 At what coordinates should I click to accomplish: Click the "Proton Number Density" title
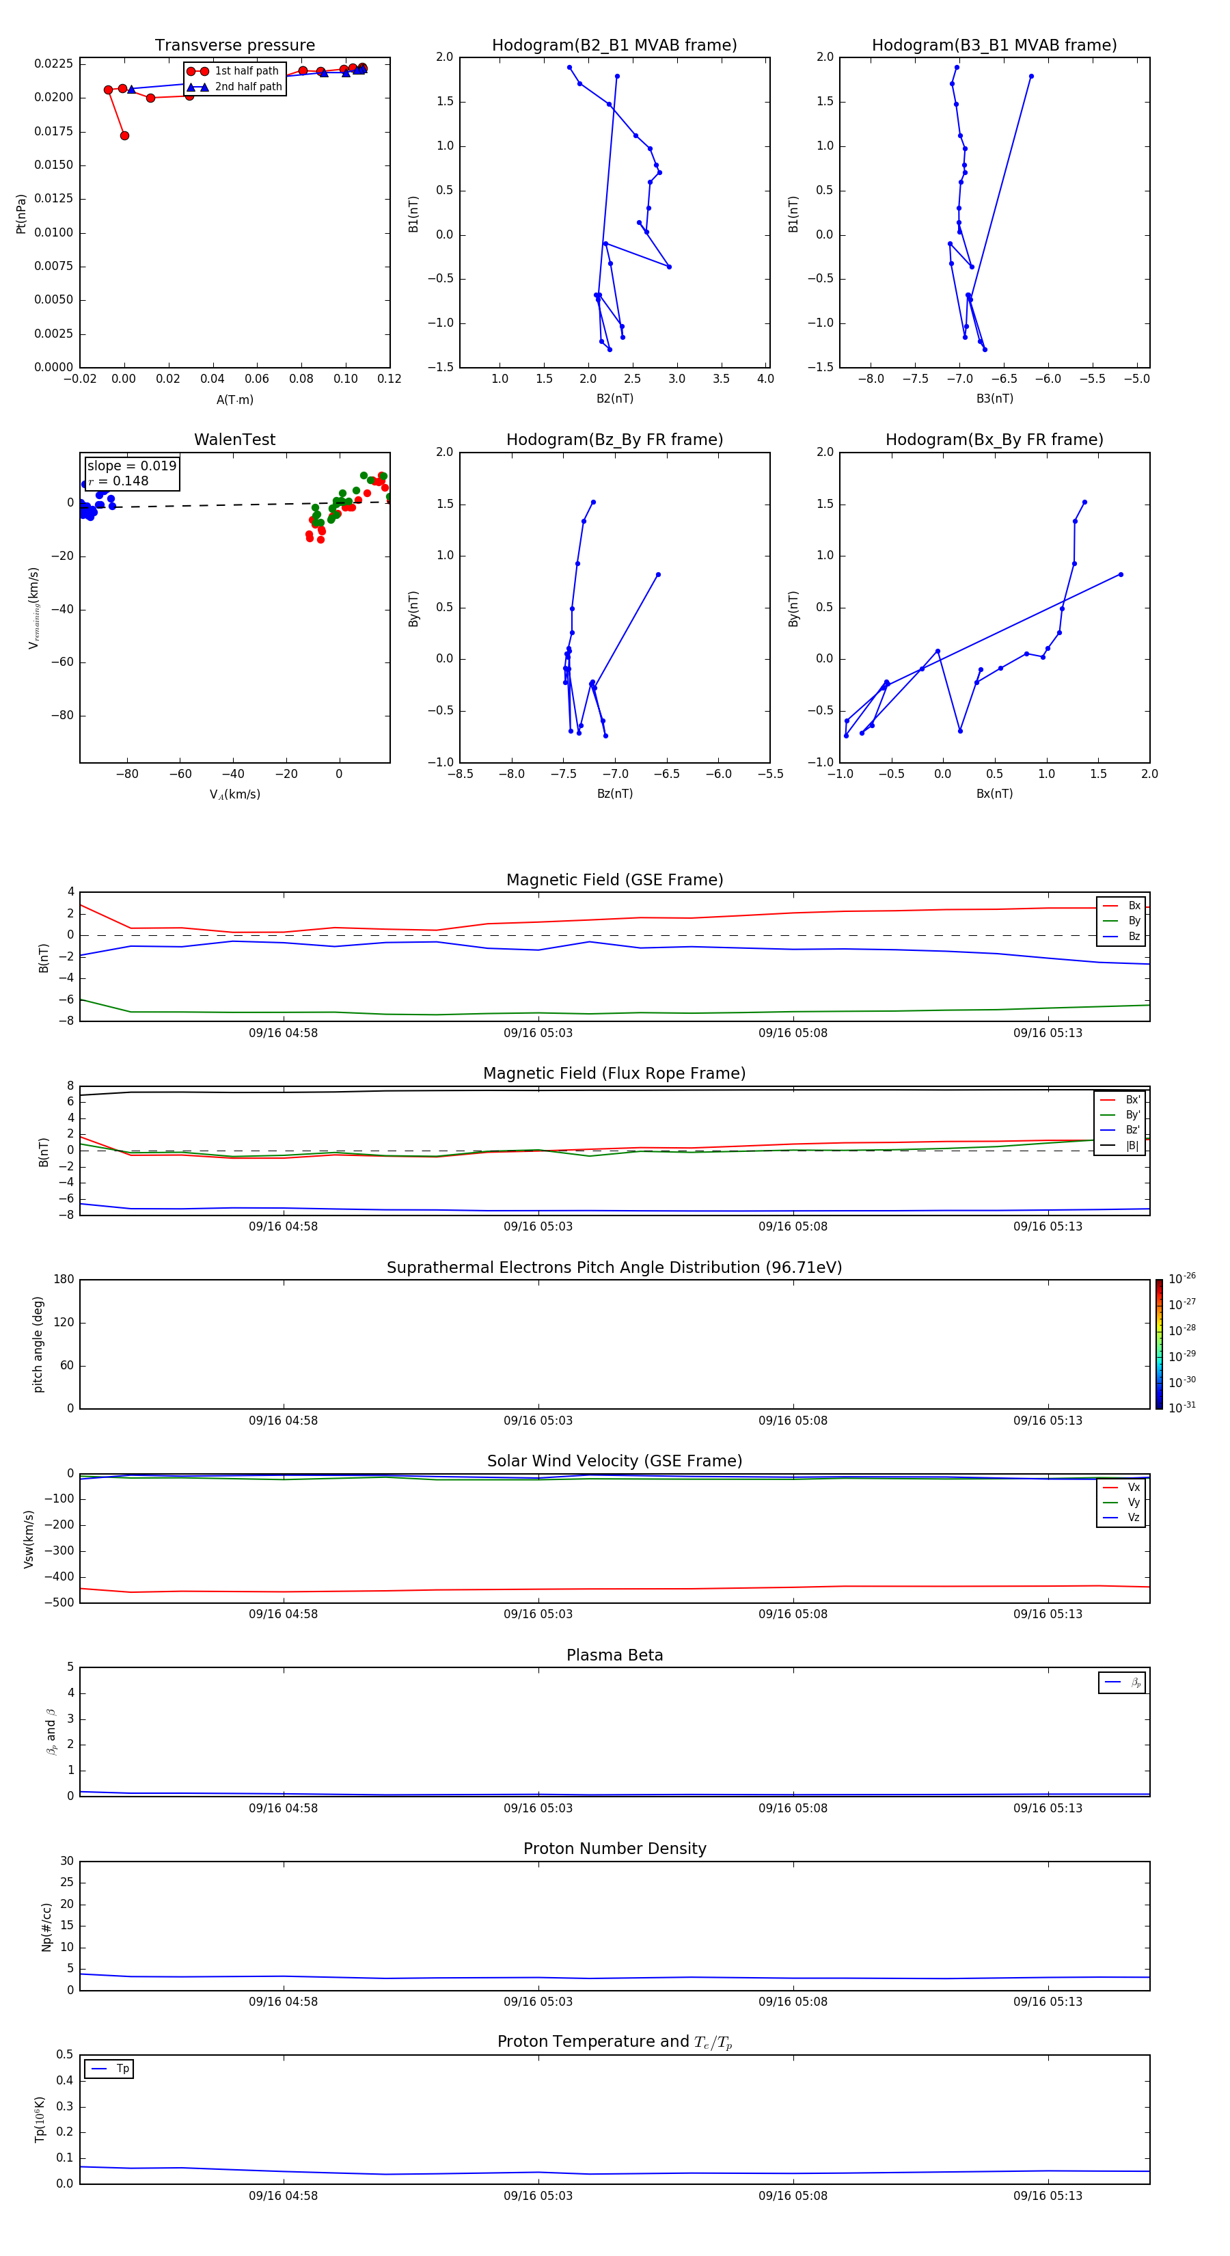(x=614, y=1849)
